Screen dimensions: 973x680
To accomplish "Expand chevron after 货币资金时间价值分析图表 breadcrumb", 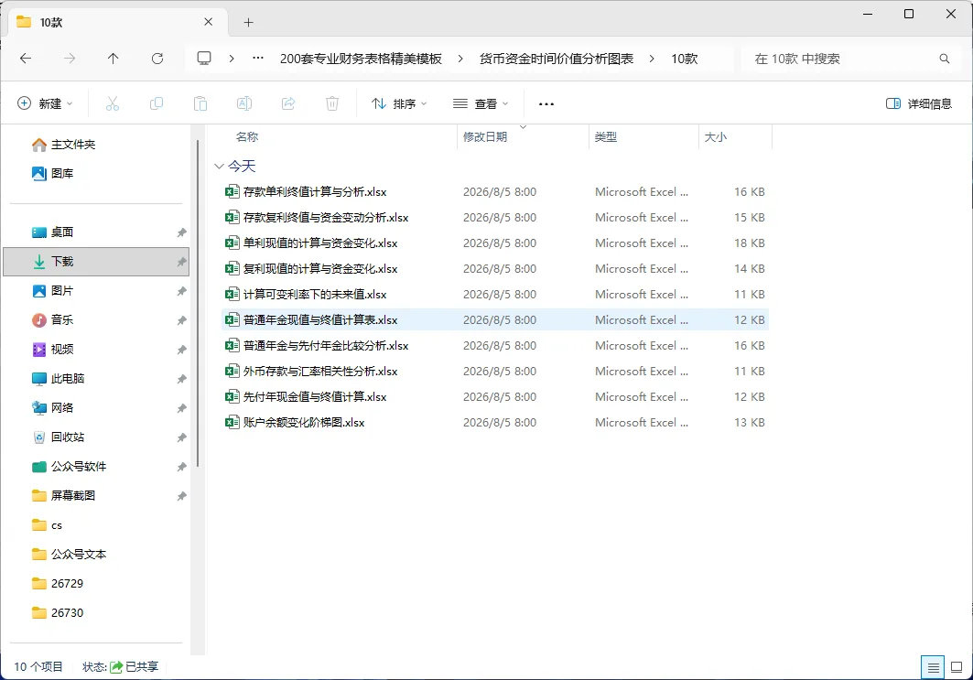I will point(652,59).
